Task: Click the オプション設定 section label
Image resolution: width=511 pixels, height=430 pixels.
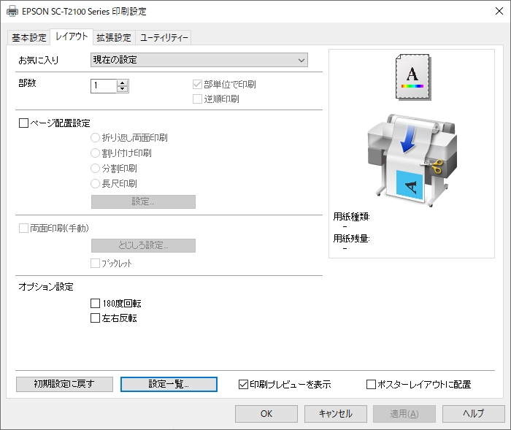Action: [x=46, y=287]
